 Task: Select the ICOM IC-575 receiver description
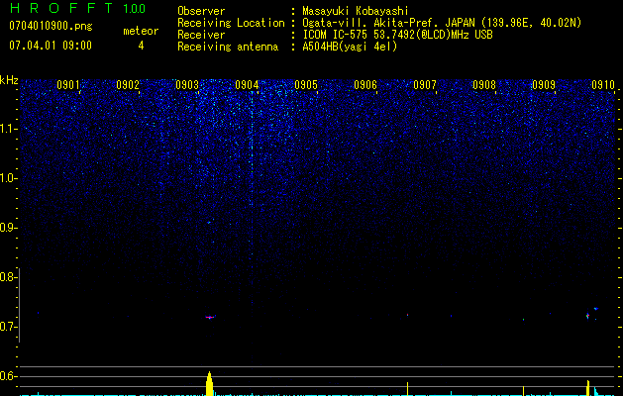(397, 35)
